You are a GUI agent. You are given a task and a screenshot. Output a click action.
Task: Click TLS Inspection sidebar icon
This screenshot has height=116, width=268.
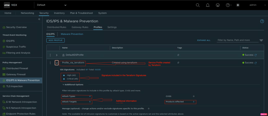point(4,86)
